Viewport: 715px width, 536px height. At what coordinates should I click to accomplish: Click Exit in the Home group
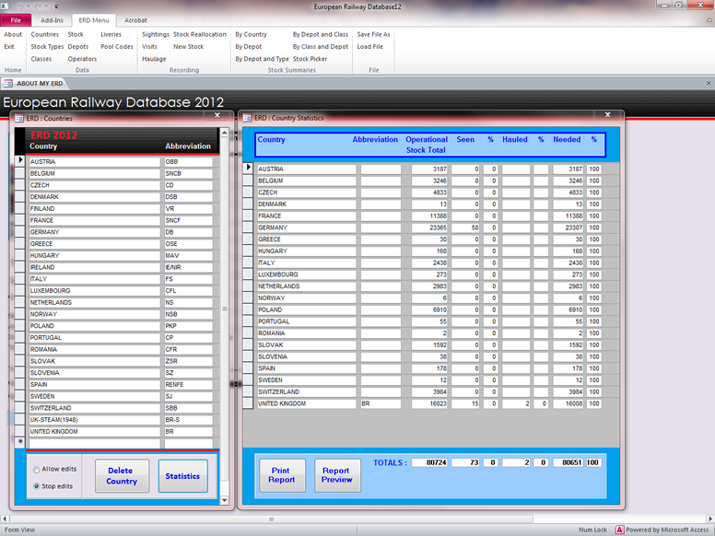[x=9, y=46]
